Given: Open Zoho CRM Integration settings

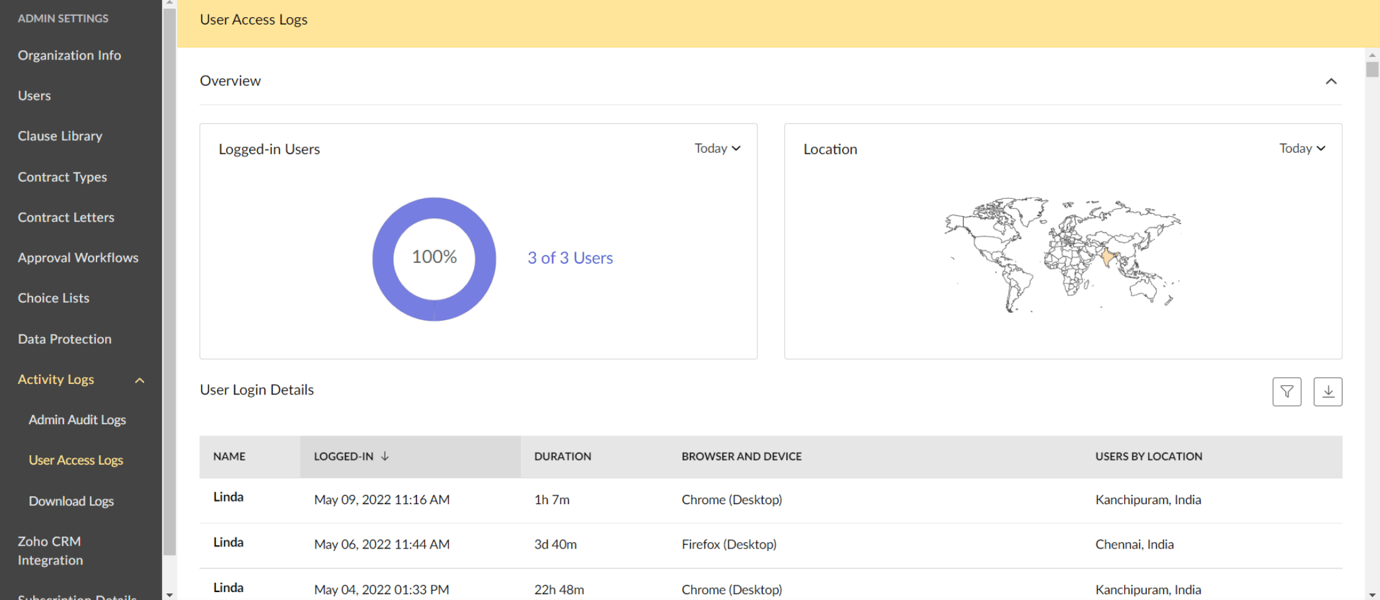Looking at the screenshot, I should [50, 550].
